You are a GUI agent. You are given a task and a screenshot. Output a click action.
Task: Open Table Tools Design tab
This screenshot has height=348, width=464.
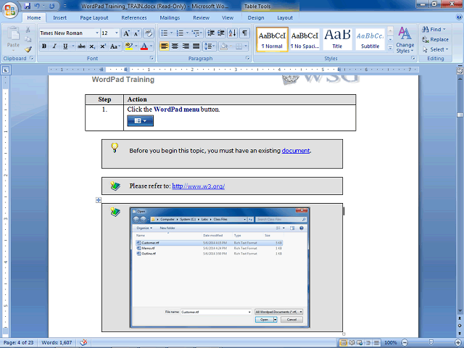point(256,17)
